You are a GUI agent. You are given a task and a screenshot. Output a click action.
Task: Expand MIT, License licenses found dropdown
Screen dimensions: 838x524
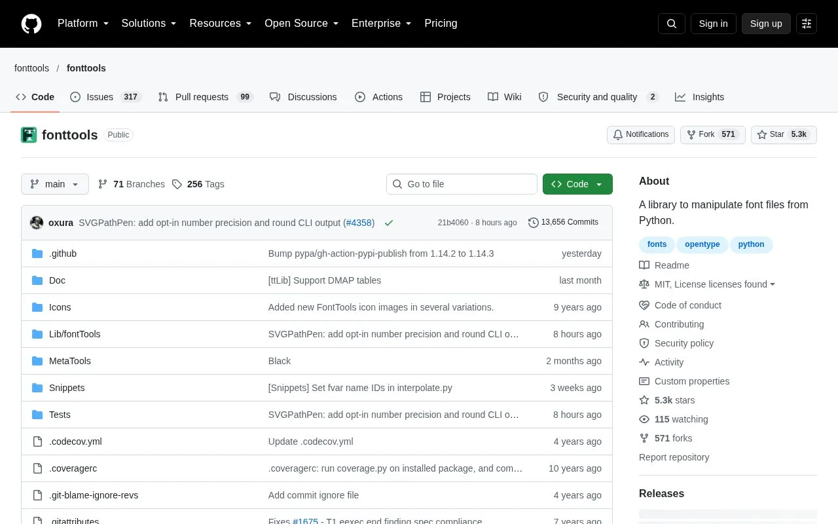(715, 284)
